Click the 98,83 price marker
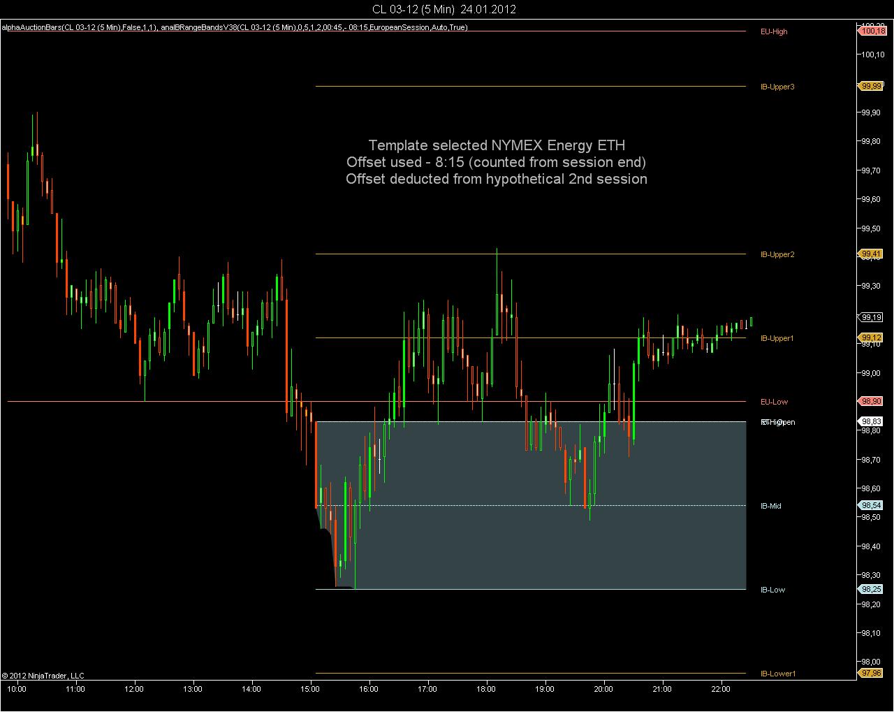894x712 pixels. [x=870, y=421]
